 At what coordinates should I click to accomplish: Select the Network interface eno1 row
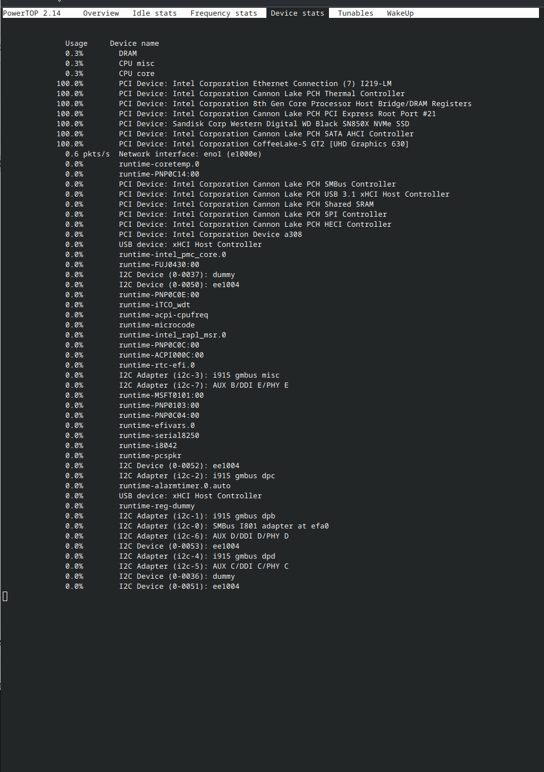click(190, 154)
